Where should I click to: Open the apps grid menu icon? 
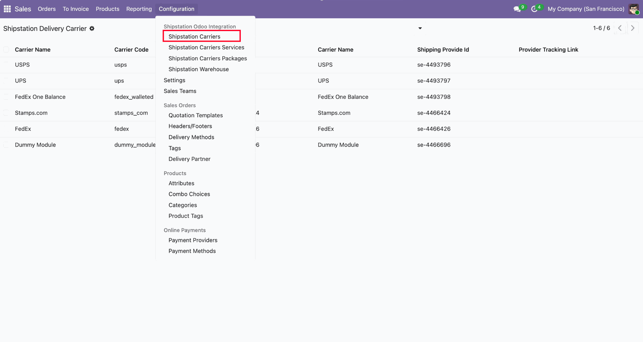click(7, 9)
